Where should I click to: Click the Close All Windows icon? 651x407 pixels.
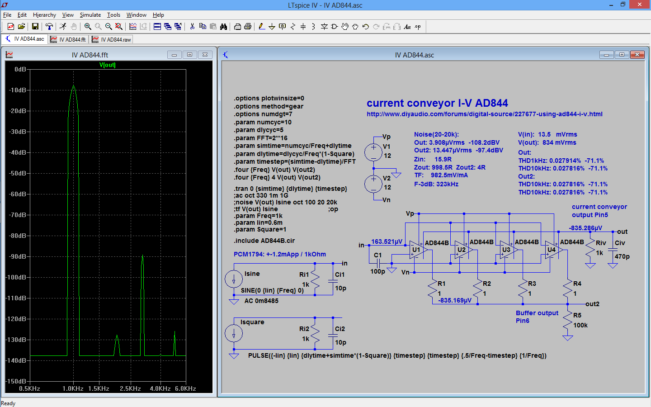[178, 27]
